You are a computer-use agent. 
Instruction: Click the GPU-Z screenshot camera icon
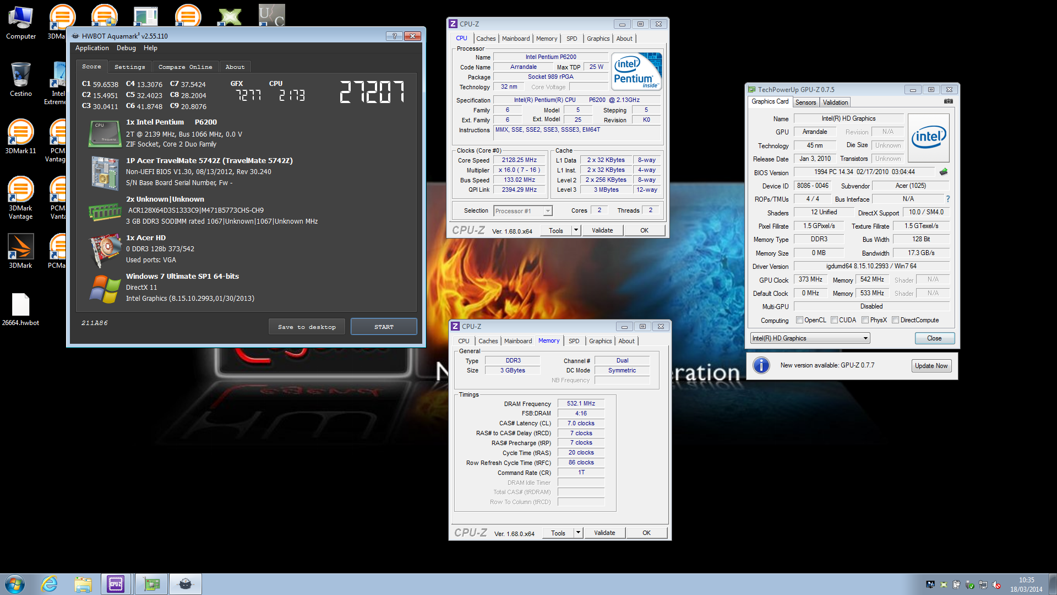coord(948,101)
